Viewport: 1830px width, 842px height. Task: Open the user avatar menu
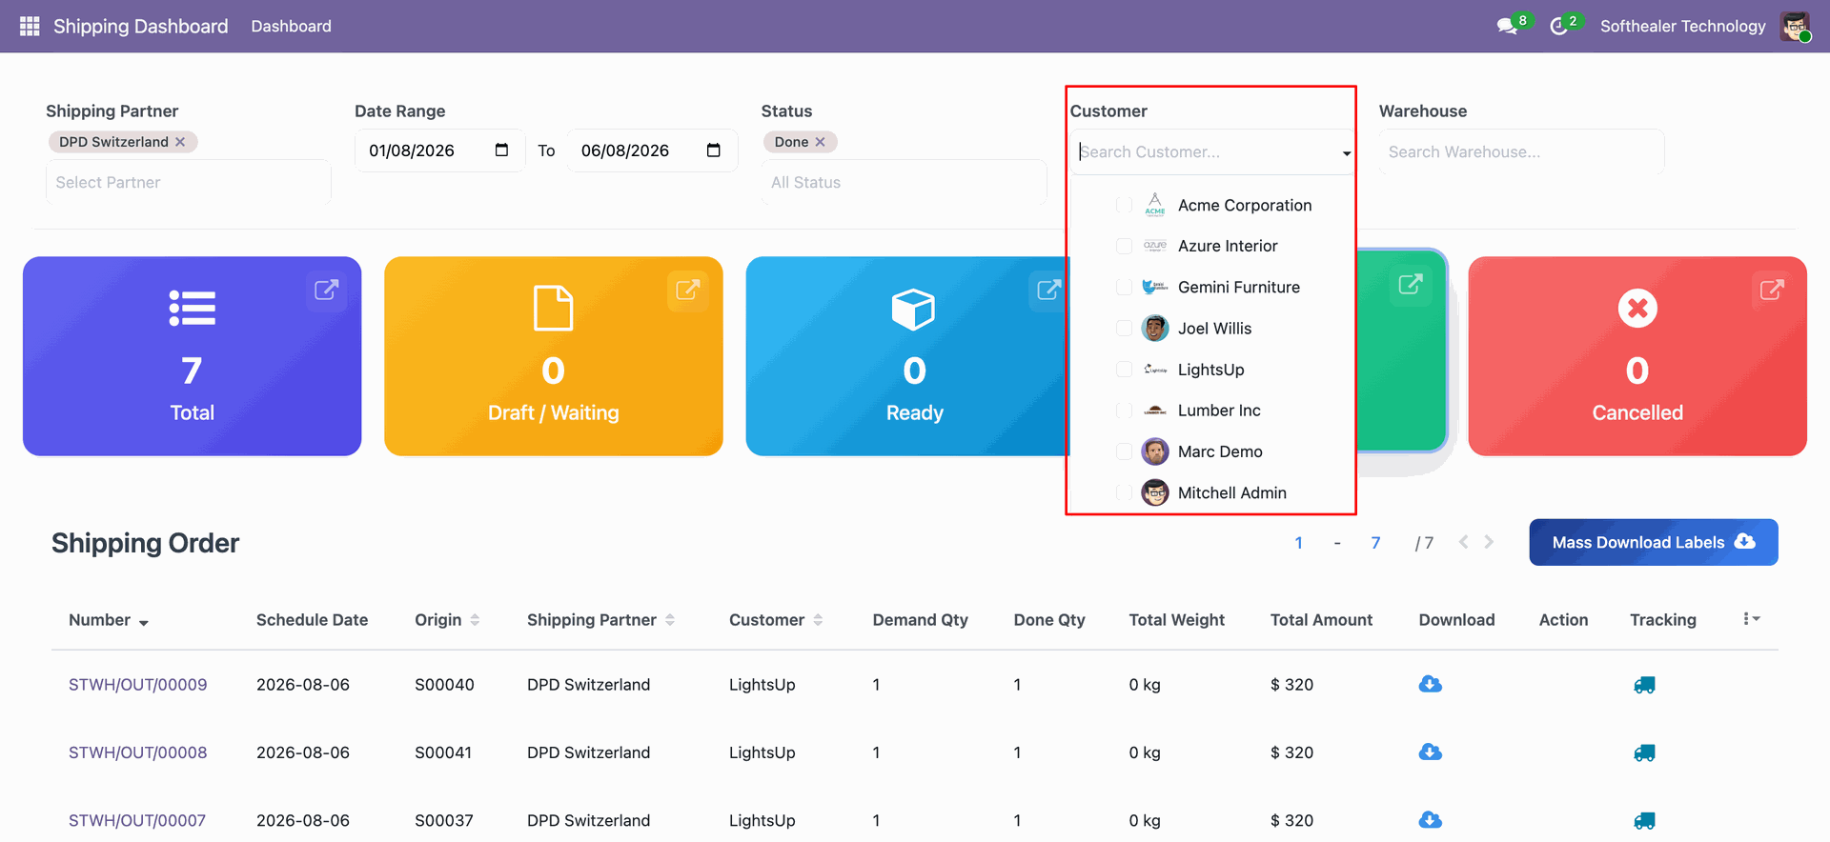coord(1796,26)
